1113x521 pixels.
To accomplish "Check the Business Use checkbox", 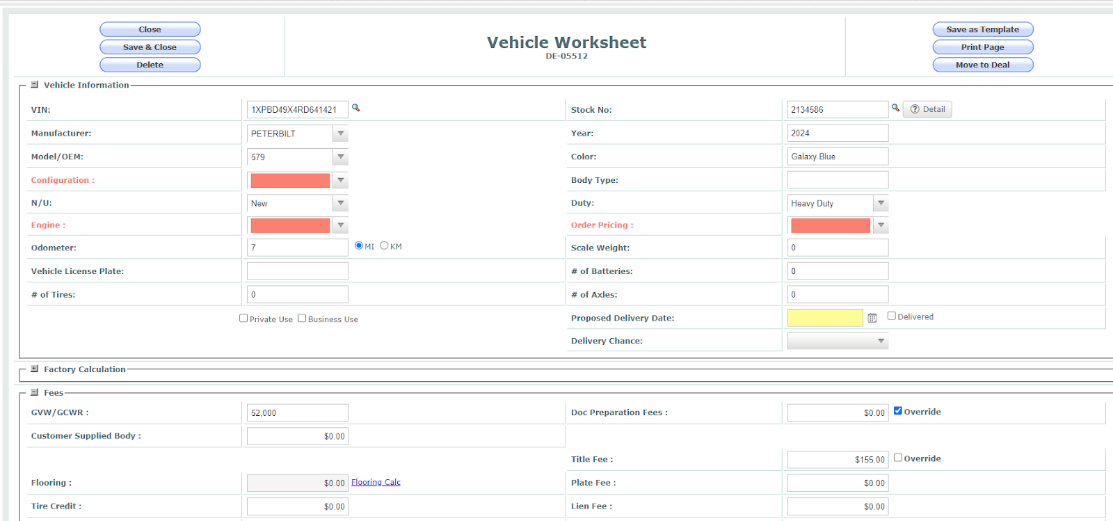I will tap(302, 319).
